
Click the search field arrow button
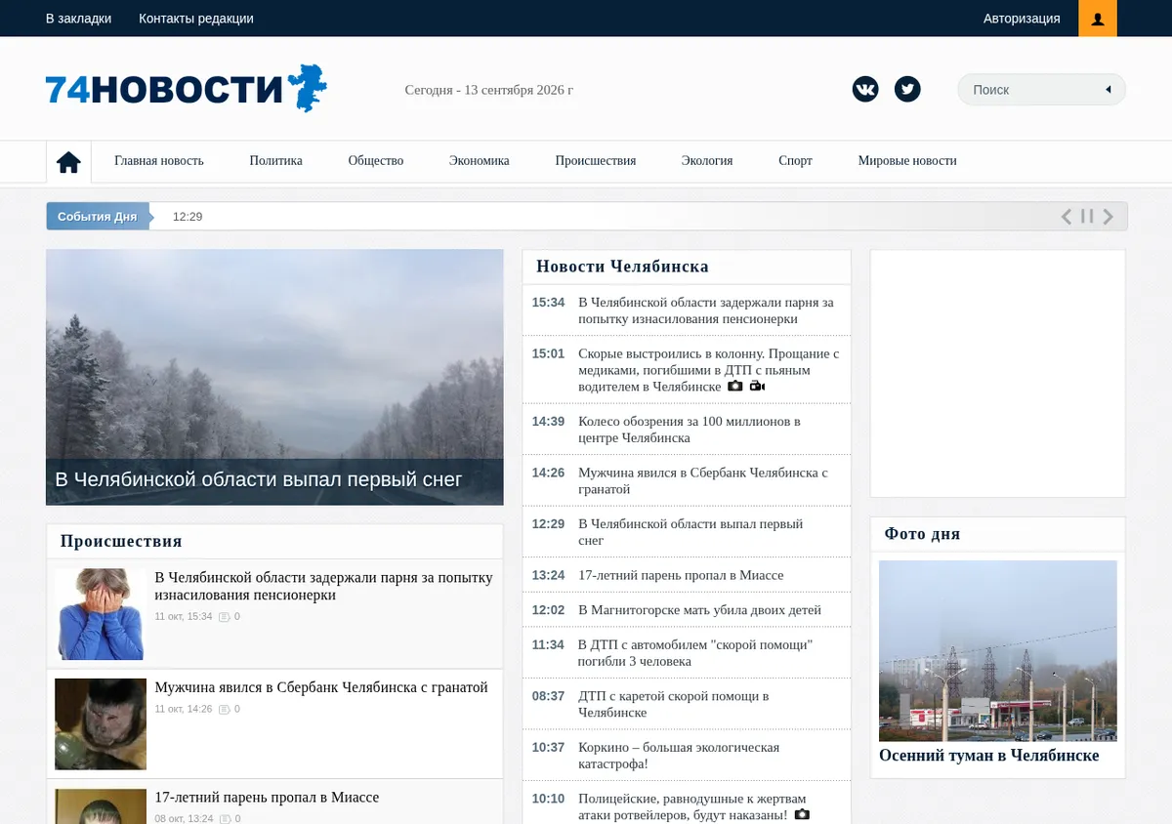coord(1109,90)
